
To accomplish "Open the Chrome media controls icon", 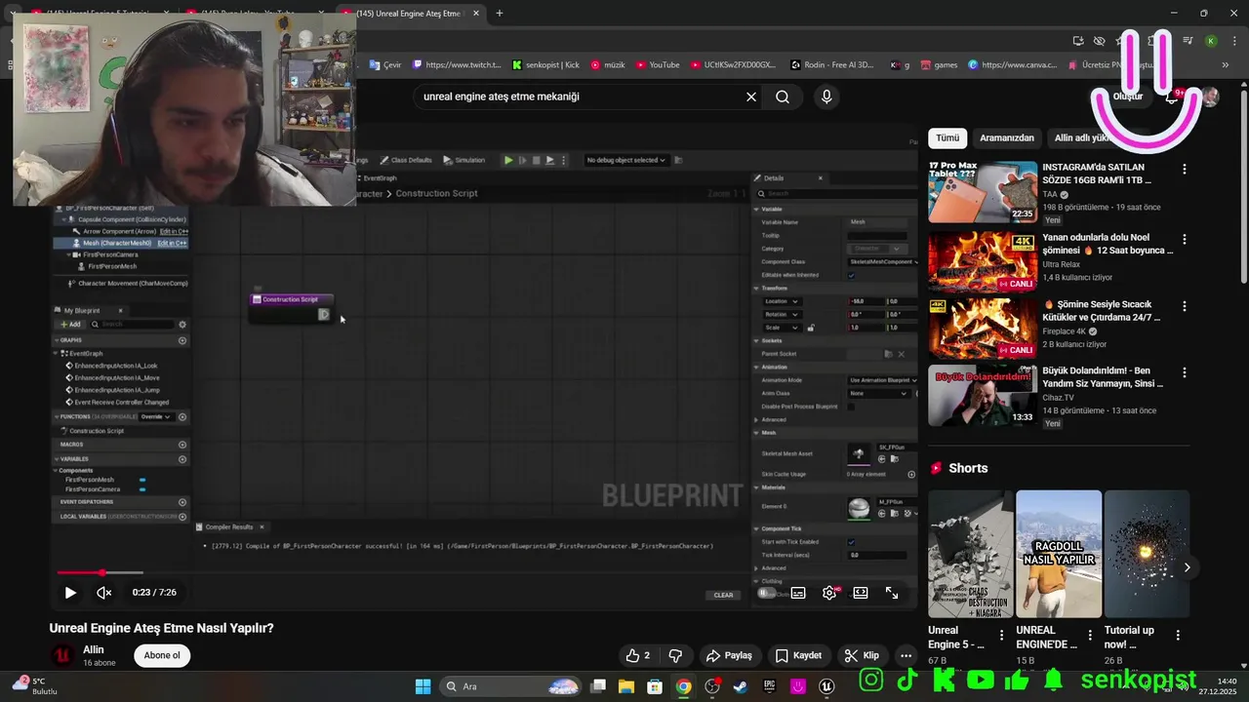I will (x=1188, y=41).
